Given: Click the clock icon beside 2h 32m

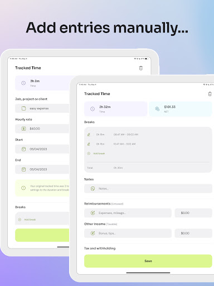Looking at the screenshot, I should [x=93, y=109].
